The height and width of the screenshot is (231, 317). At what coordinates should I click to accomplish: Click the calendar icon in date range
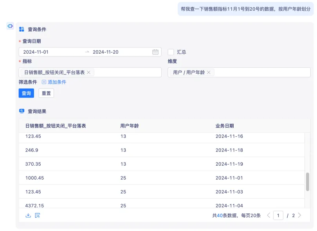155,52
